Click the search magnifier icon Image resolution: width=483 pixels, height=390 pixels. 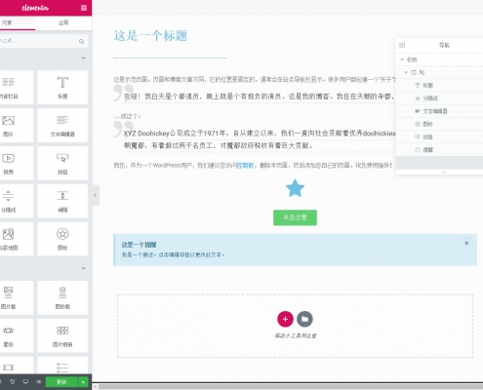pos(81,41)
